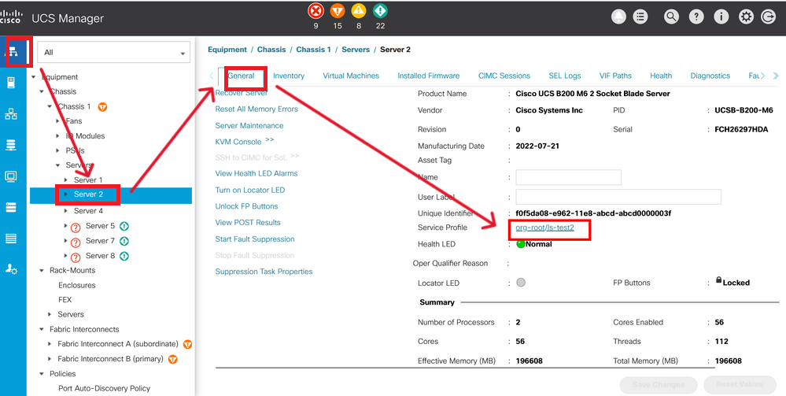Click Start Fault Suppression
The height and width of the screenshot is (396, 786).
(x=255, y=239)
